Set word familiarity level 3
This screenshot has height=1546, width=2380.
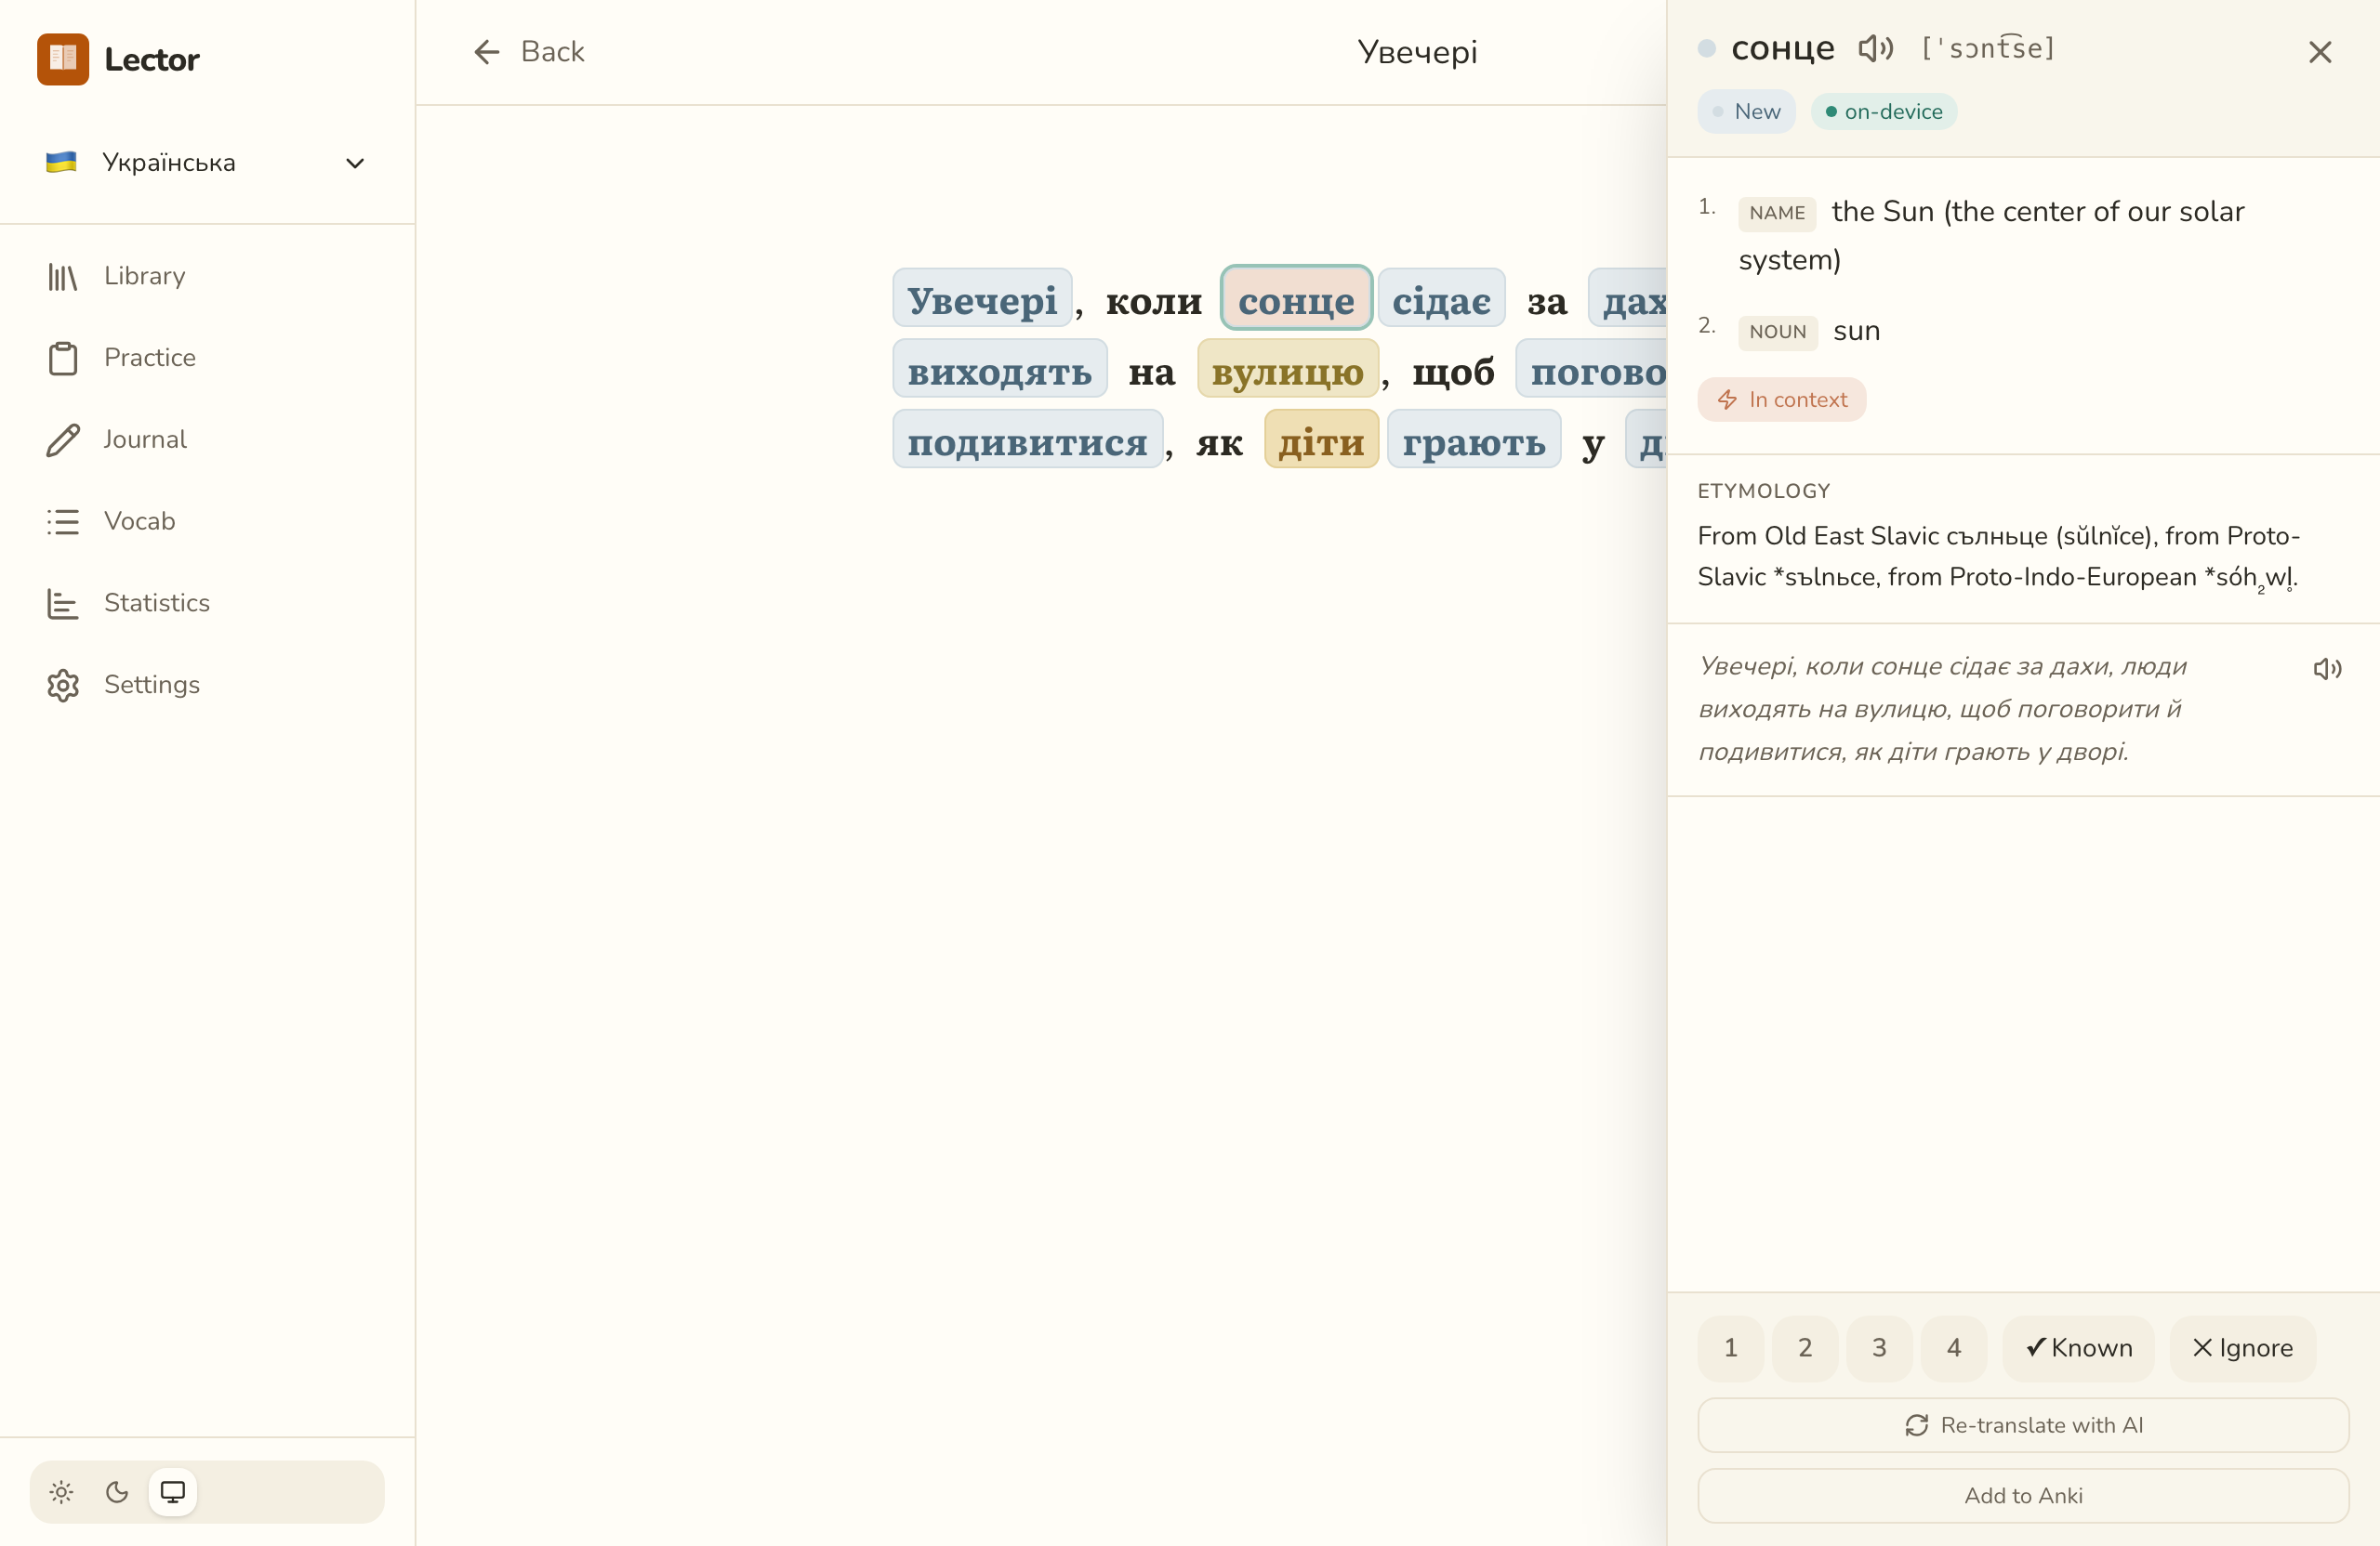(x=1879, y=1348)
